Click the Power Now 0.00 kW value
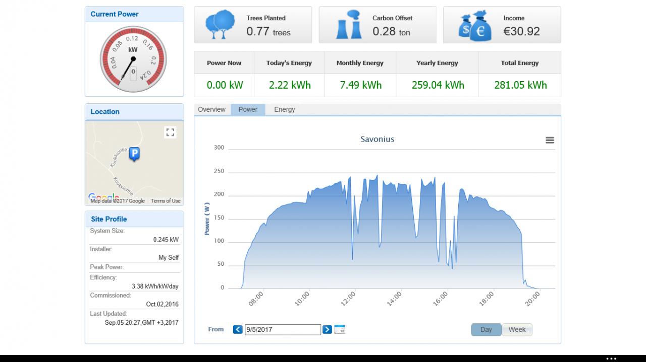Image resolution: width=646 pixels, height=362 pixels. coord(225,85)
